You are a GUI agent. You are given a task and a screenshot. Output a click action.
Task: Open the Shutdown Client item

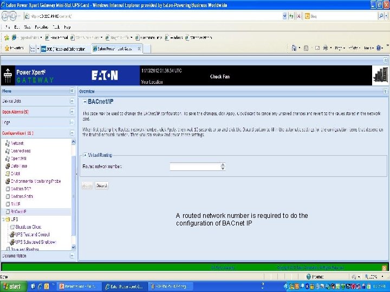tap(28, 227)
